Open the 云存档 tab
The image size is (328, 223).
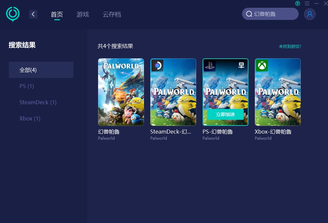[x=112, y=14]
